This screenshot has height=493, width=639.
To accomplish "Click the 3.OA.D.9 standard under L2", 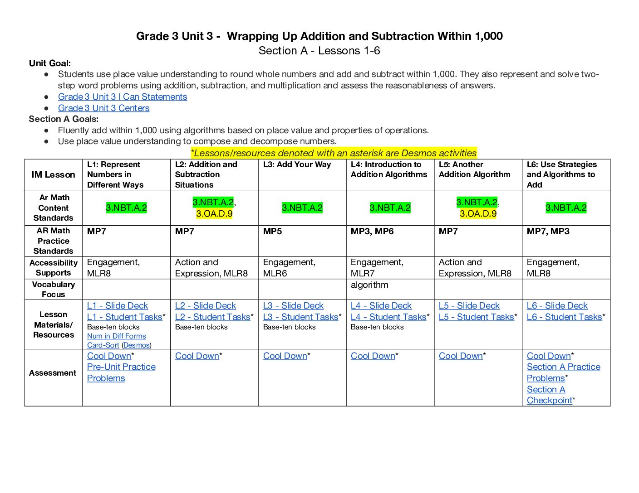I will 214,213.
